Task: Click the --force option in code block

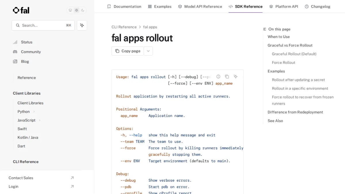Action: (128, 148)
